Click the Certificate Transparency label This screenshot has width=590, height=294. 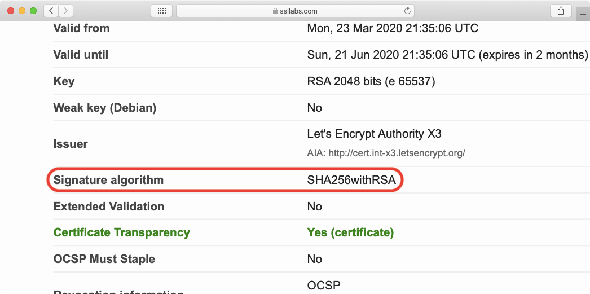tap(121, 232)
